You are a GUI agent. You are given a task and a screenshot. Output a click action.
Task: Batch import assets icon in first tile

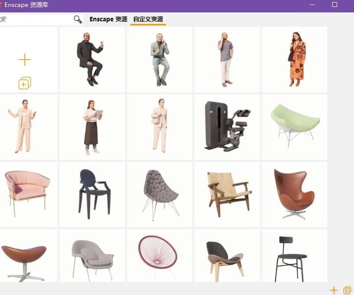point(25,83)
